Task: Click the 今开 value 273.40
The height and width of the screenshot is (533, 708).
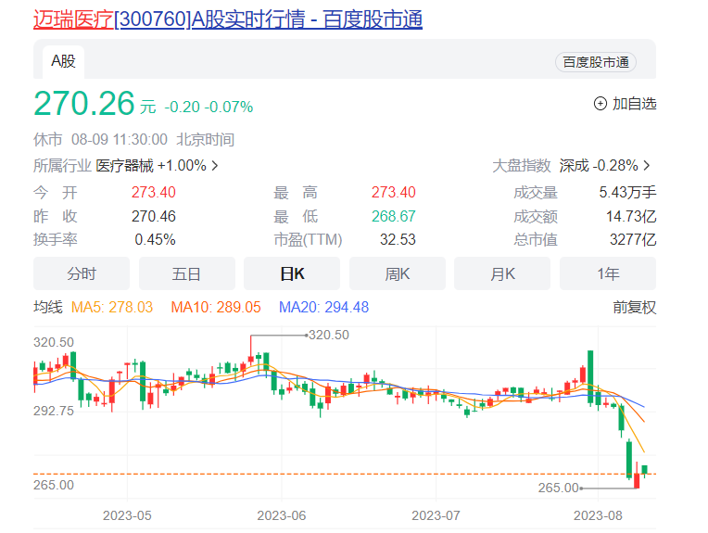Action: tap(154, 193)
